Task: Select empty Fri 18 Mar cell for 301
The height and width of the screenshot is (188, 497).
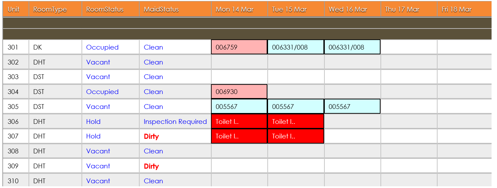Action: (464, 47)
